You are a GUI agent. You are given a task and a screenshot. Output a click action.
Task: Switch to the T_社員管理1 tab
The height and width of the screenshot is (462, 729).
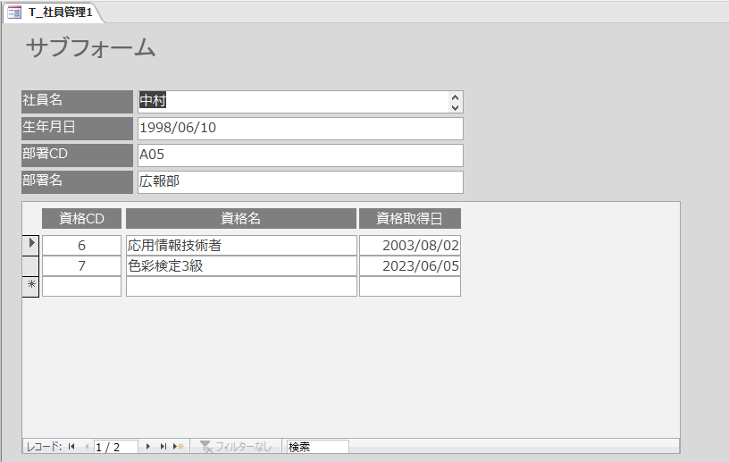(59, 13)
